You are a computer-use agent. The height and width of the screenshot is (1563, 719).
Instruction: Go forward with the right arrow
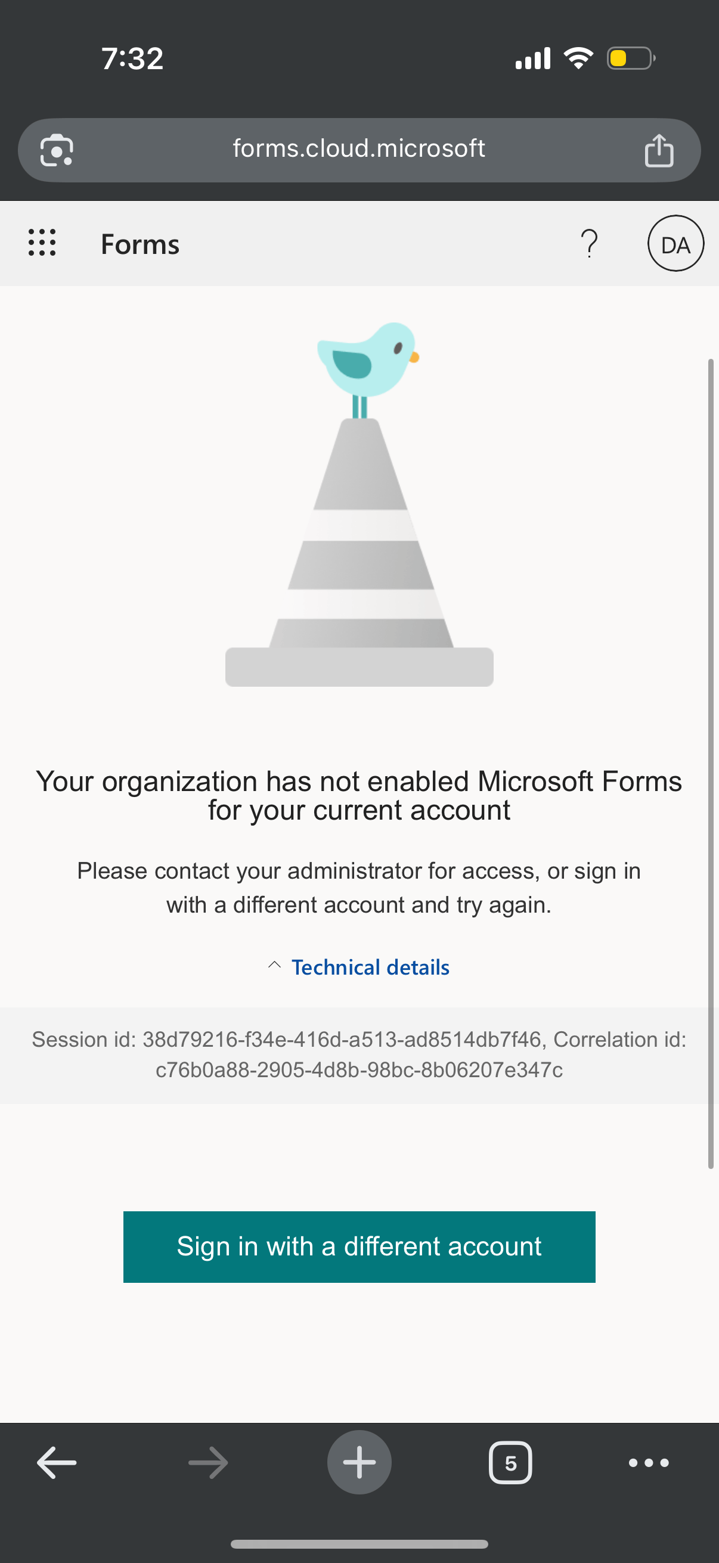tap(208, 1462)
